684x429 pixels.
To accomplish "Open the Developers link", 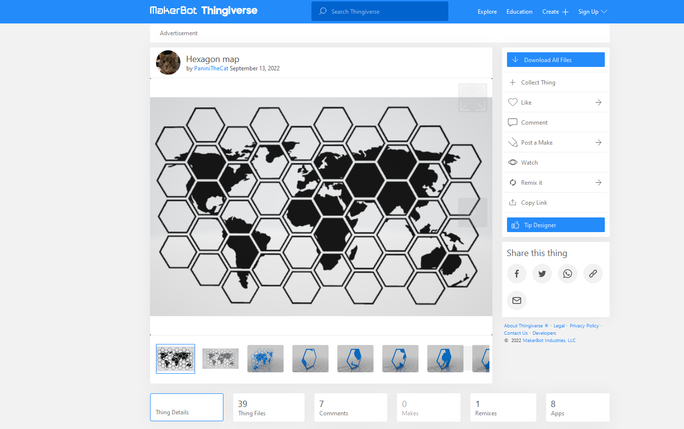I will [544, 333].
